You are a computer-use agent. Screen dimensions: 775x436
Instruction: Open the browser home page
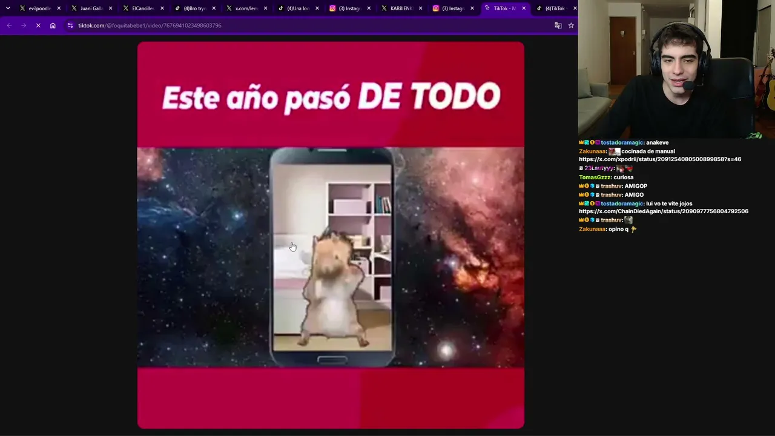[53, 25]
